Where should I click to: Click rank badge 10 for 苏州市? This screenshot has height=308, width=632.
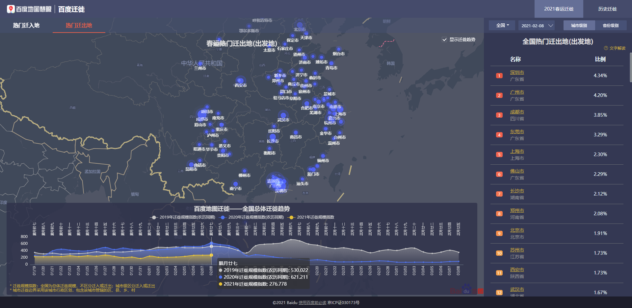tap(499, 253)
